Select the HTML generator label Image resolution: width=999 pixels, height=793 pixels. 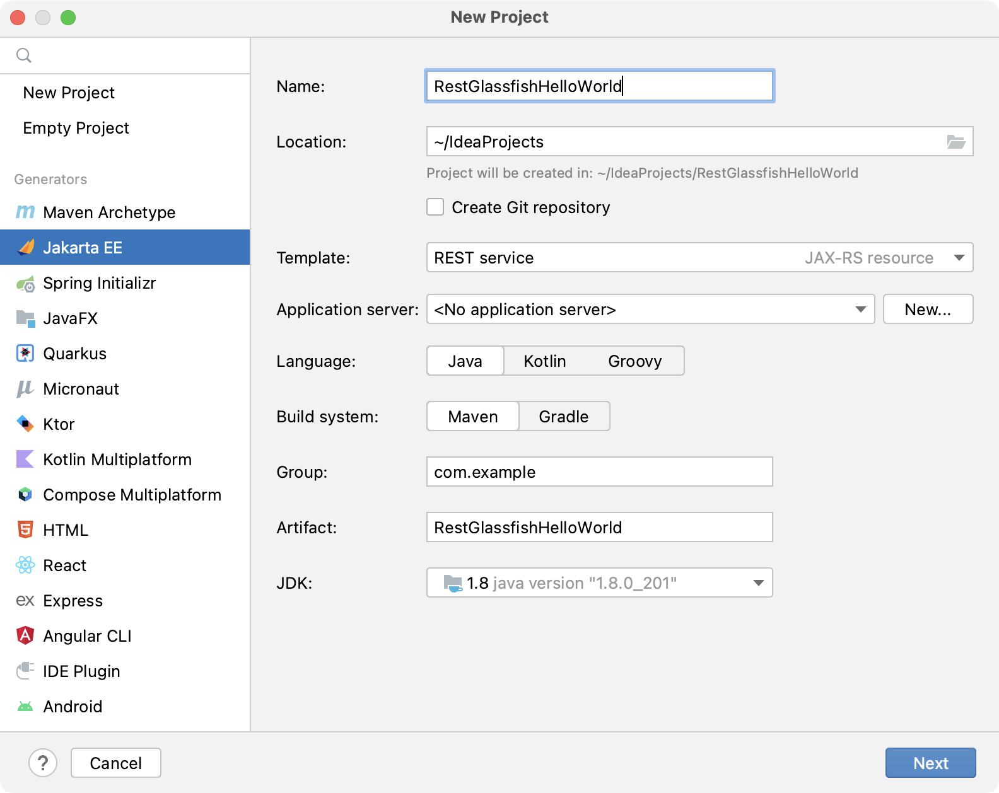click(66, 530)
